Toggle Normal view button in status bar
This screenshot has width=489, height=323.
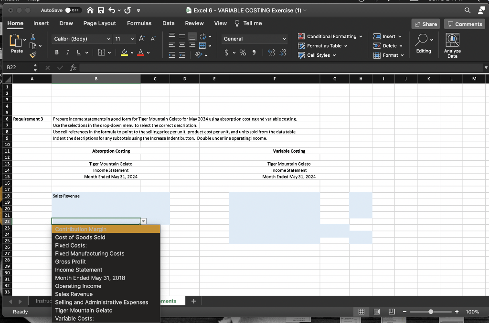[361, 312]
